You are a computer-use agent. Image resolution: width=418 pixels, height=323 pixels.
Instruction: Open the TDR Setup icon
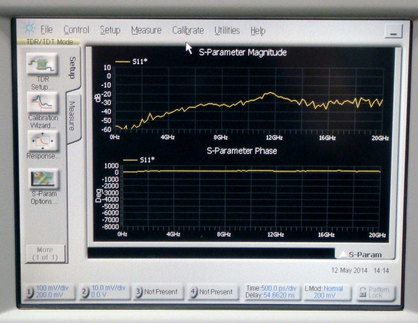(x=42, y=64)
